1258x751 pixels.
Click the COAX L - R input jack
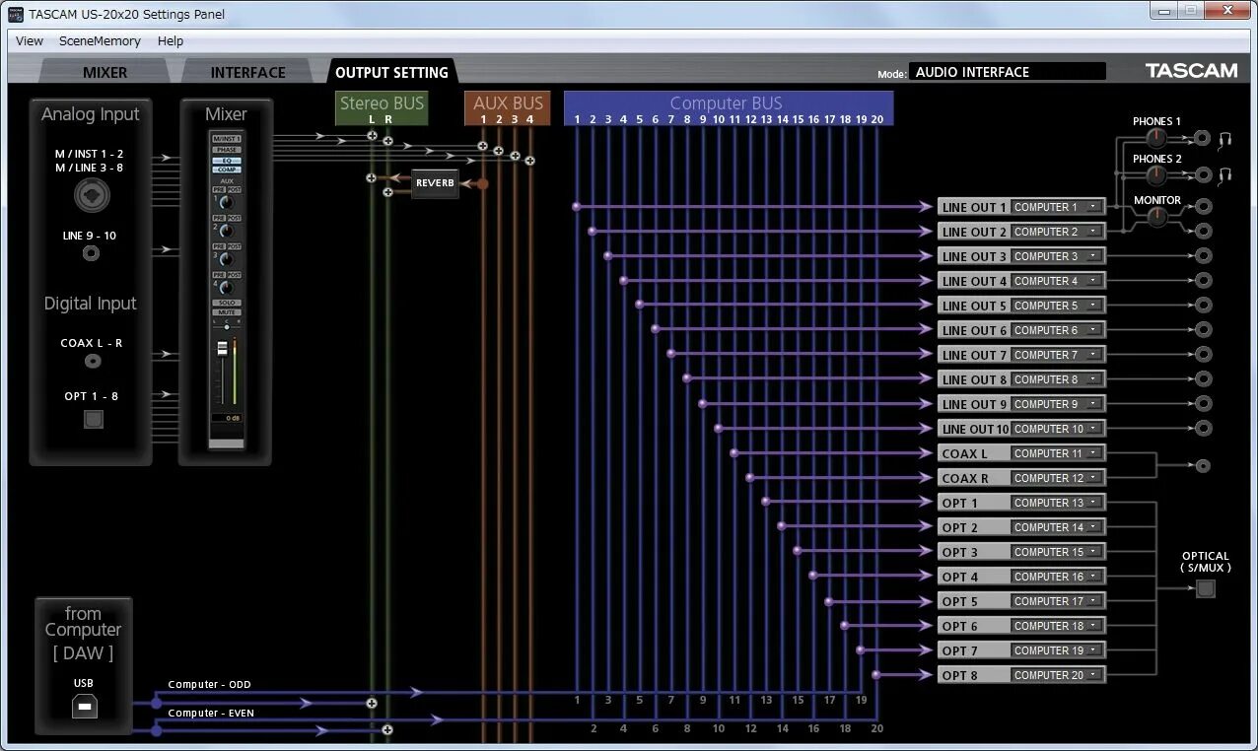point(92,361)
